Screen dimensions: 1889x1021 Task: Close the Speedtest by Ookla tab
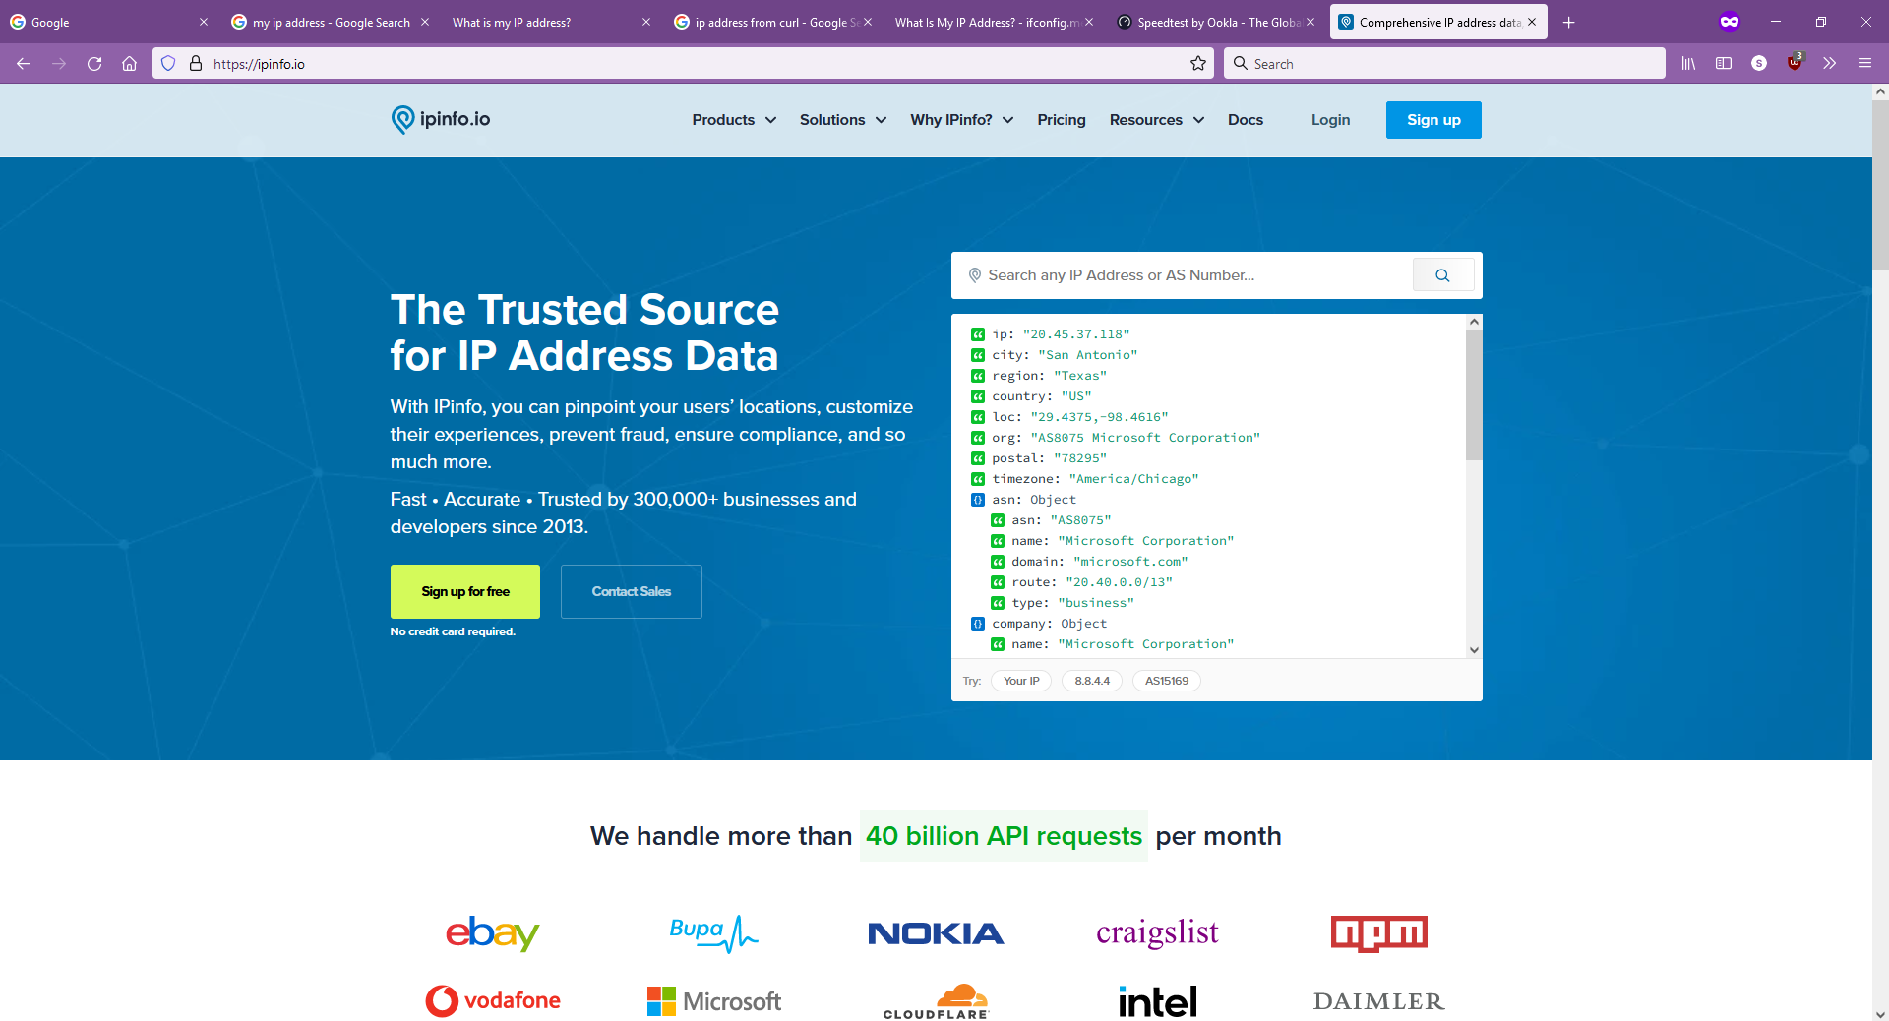(x=1310, y=23)
